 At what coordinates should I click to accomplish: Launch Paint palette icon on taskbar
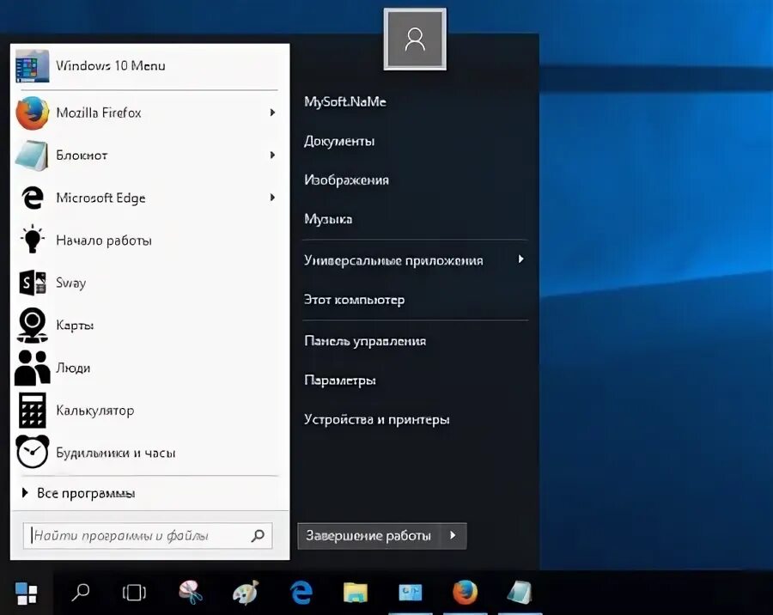pos(246,593)
